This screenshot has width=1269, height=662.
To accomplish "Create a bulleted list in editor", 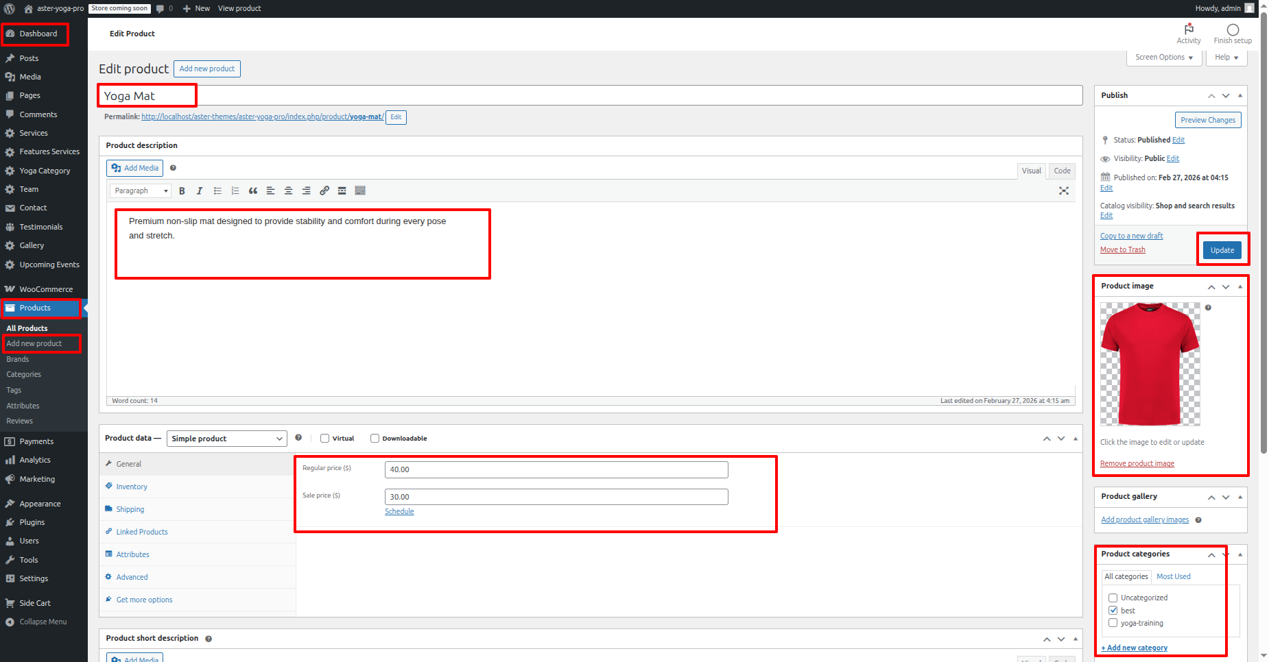I will [217, 191].
